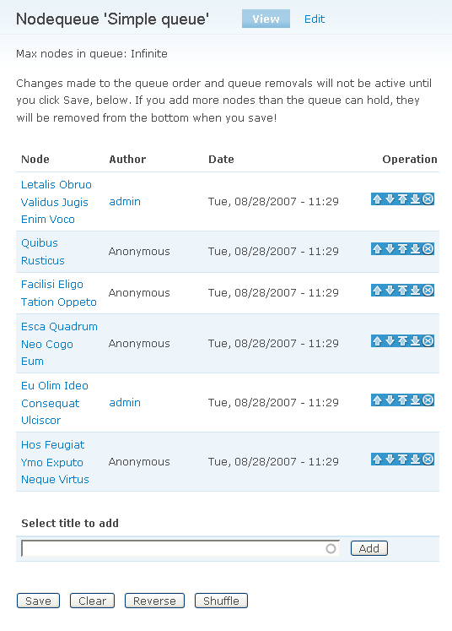Remove Eu Olim Ideo row from queue
Viewport: 452px width, 631px height.
[x=428, y=400]
